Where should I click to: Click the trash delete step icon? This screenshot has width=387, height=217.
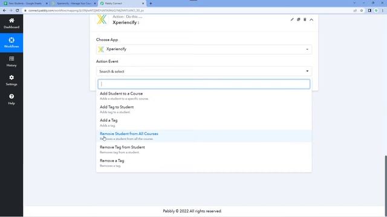(x=305, y=19)
